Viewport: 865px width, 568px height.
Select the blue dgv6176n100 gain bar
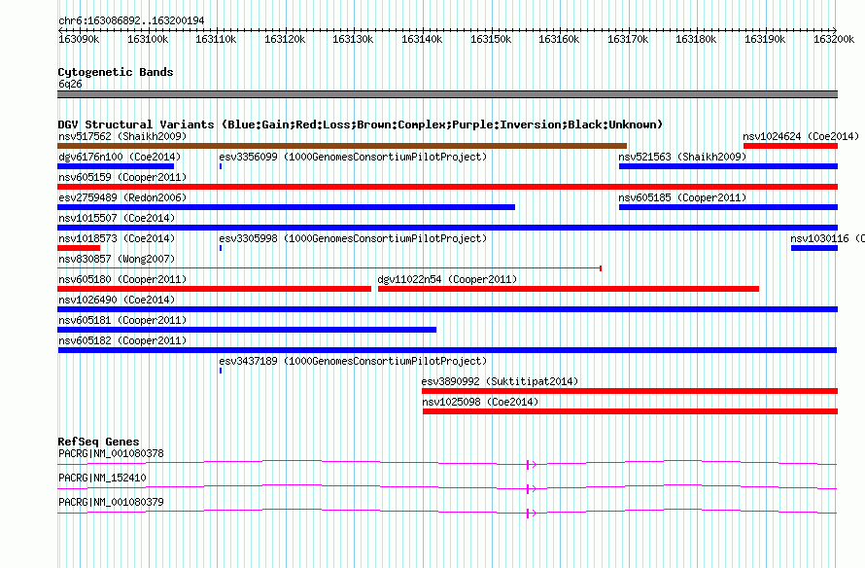tap(116, 166)
